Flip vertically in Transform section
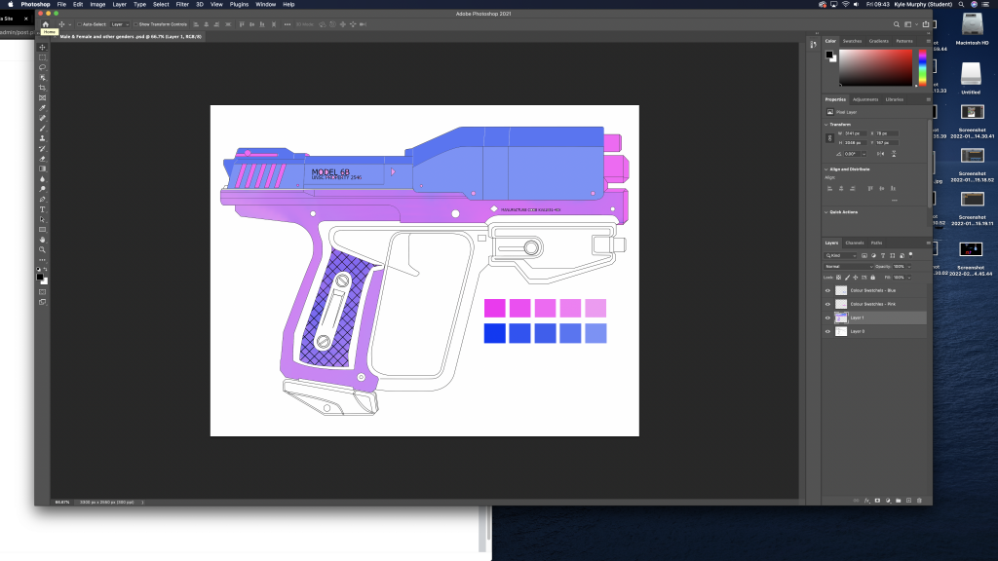The image size is (998, 561). pos(894,154)
